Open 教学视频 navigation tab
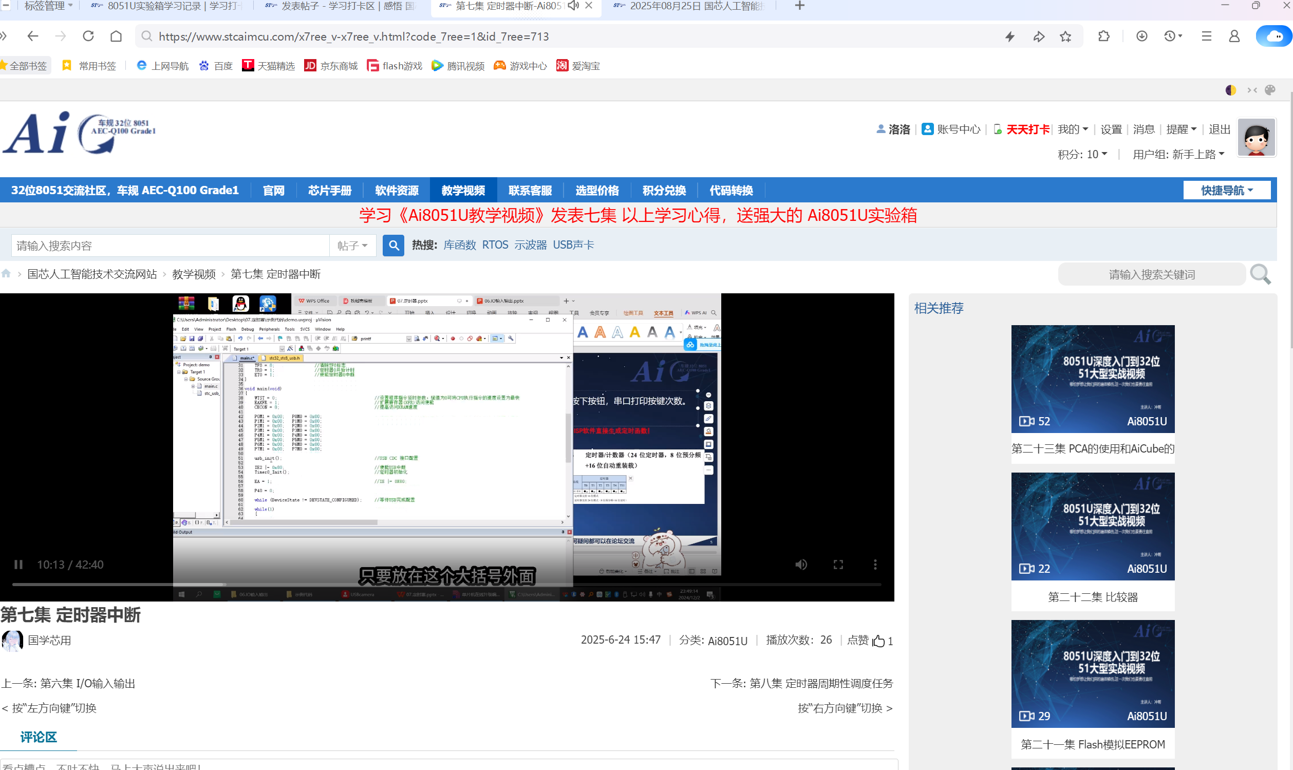 (463, 191)
